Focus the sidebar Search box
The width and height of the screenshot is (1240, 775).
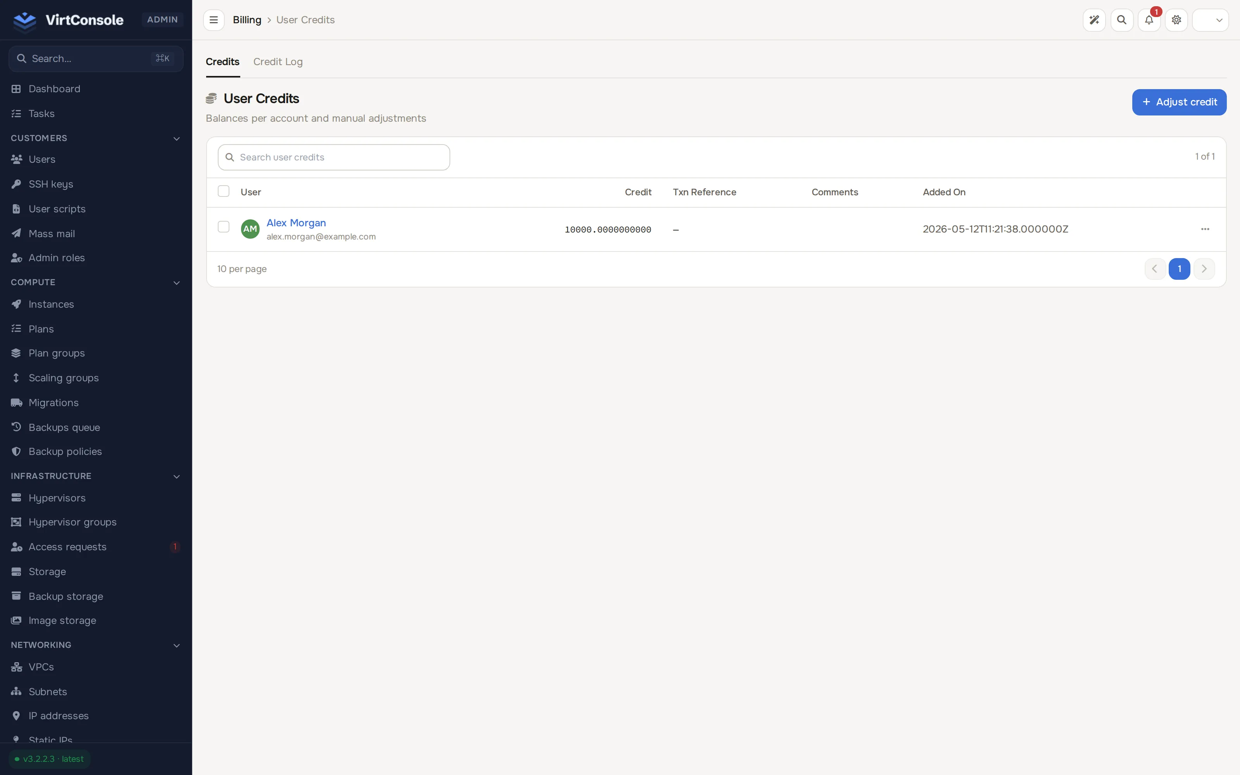pyautogui.click(x=96, y=59)
